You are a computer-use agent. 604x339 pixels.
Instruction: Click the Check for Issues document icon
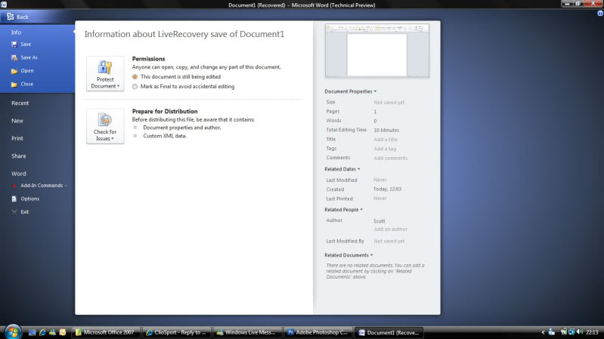tap(105, 120)
